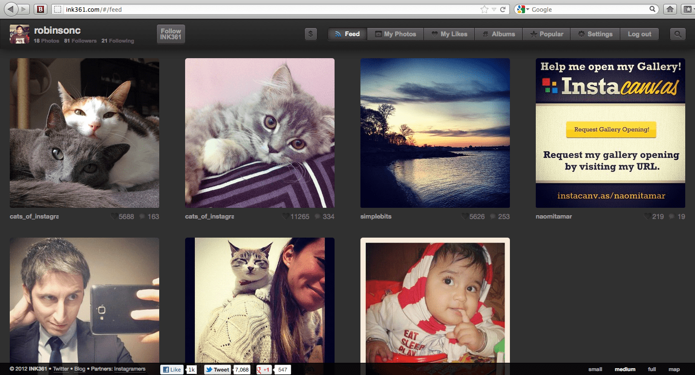
Task: Open Albums using the hash icon
Action: tap(485, 34)
